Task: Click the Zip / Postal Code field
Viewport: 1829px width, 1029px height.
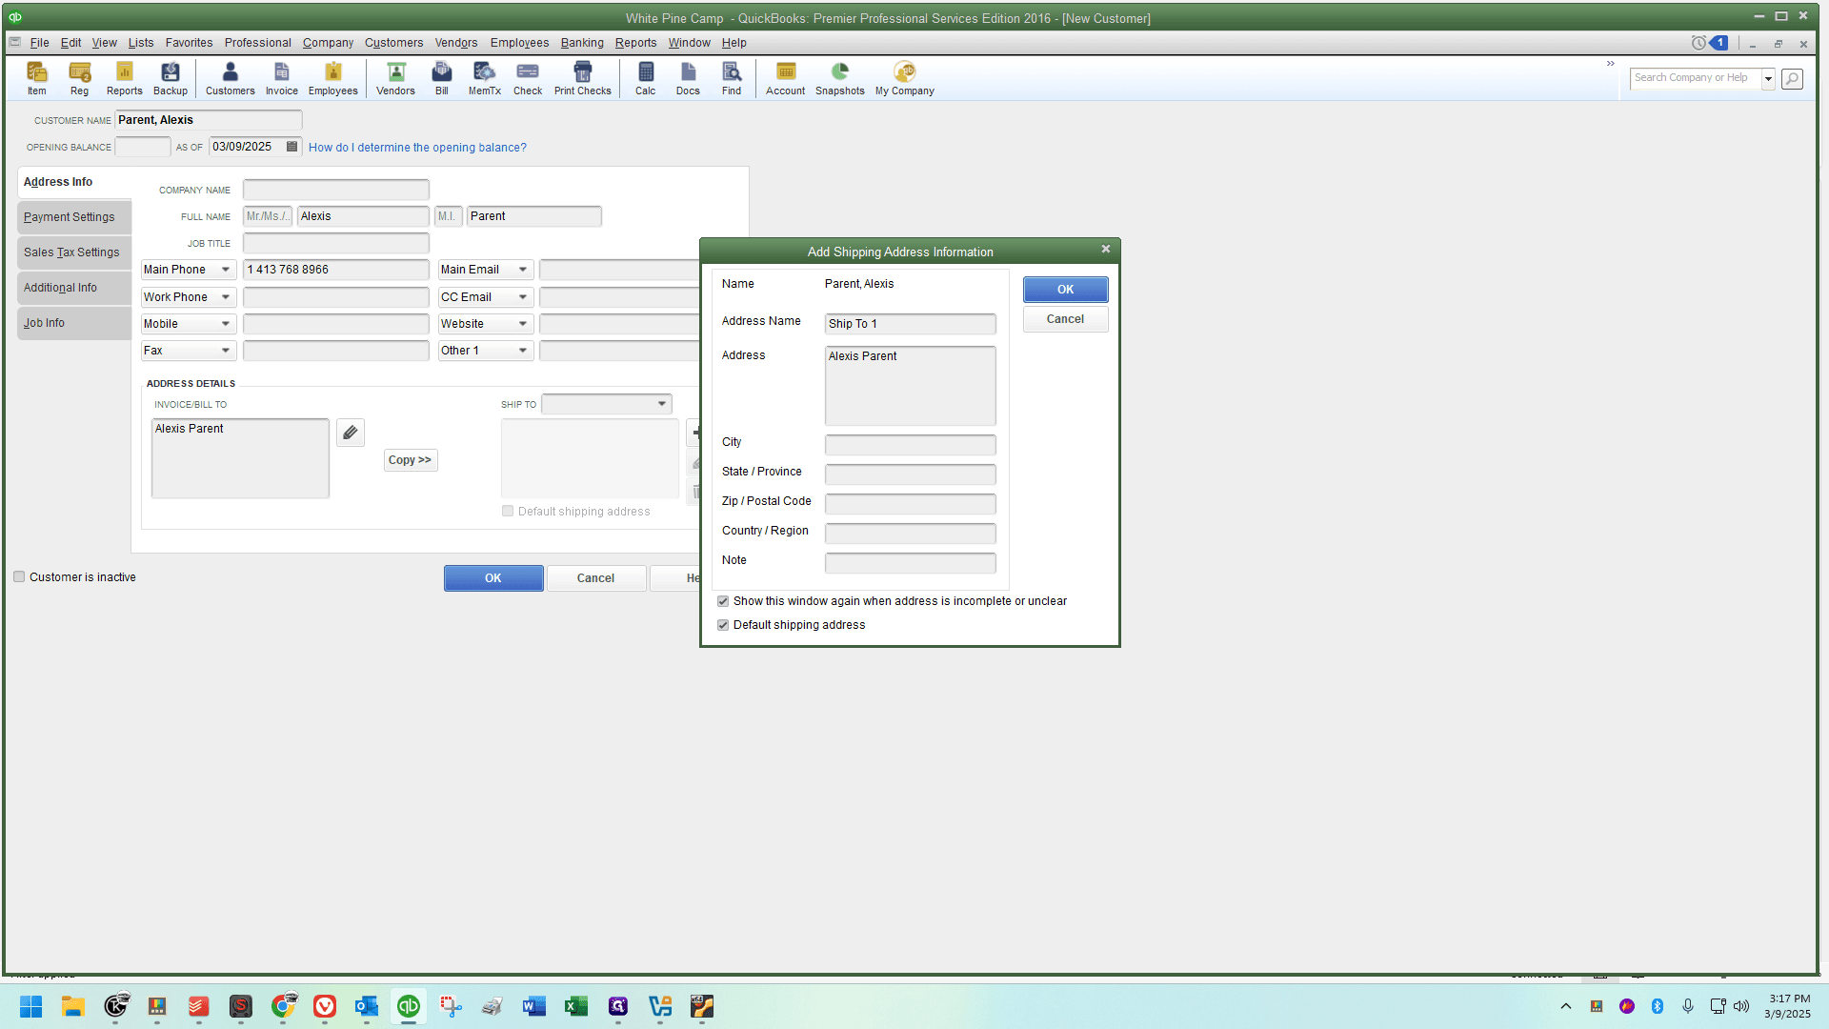Action: 910,504
